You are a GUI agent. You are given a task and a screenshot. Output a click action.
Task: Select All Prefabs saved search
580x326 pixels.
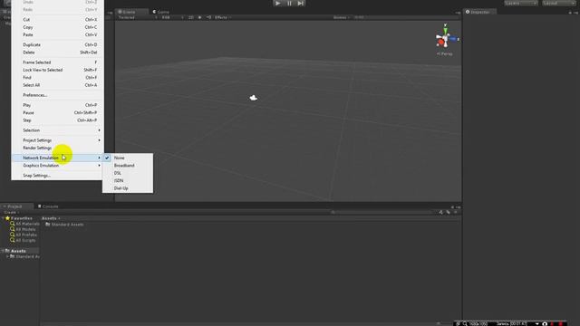(24, 235)
